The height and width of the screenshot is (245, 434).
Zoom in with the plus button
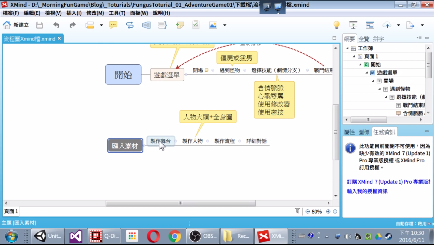tap(328, 211)
